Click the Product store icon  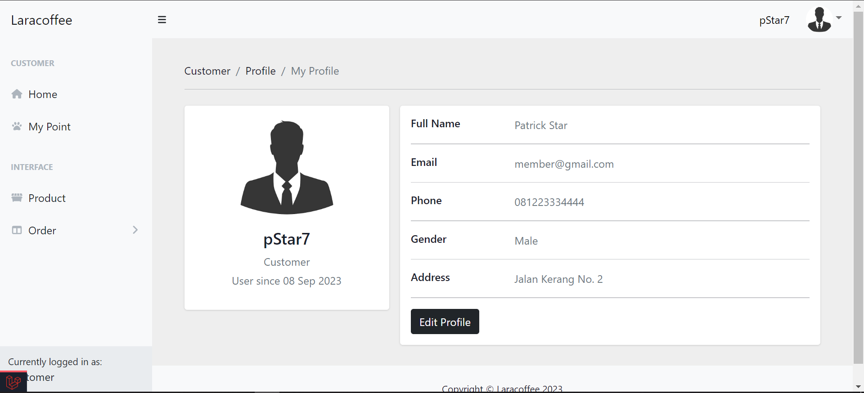click(17, 198)
